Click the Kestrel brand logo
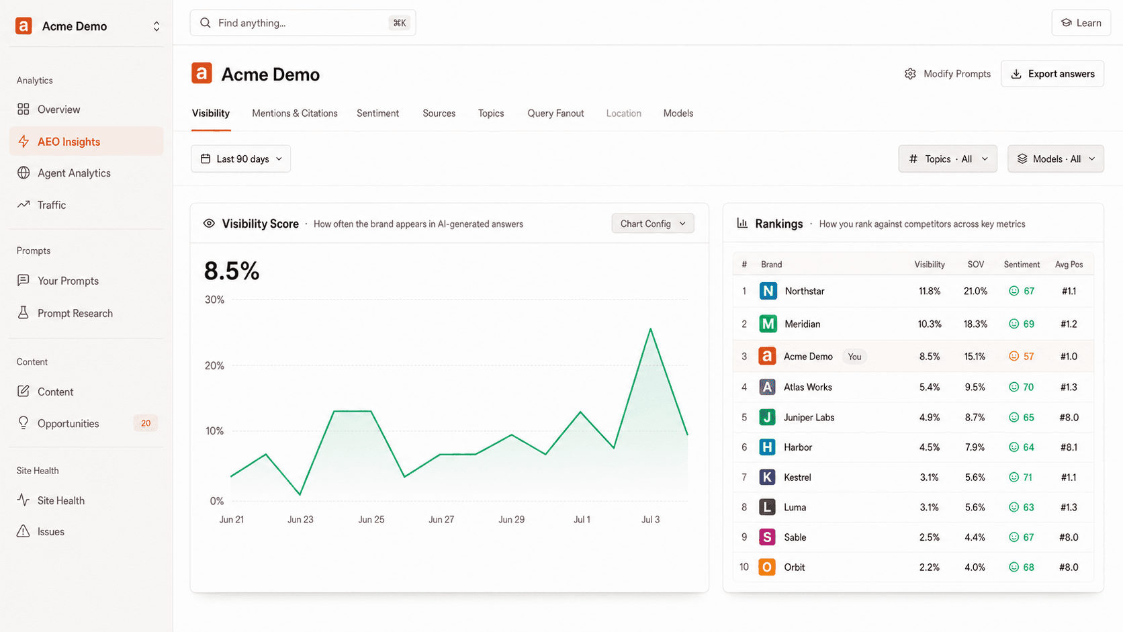 767,477
